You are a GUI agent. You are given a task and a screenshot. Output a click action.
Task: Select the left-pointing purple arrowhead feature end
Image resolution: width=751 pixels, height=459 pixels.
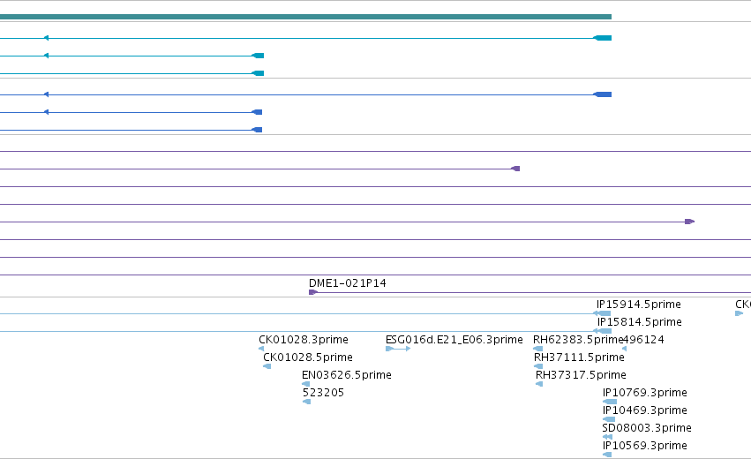(x=515, y=169)
